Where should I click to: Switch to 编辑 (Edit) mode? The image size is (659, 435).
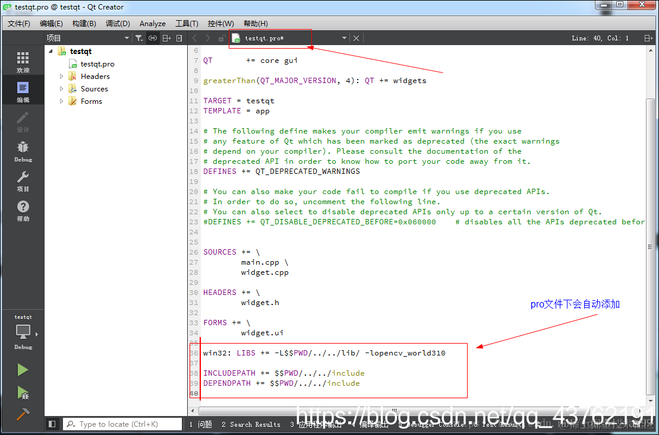(x=23, y=91)
